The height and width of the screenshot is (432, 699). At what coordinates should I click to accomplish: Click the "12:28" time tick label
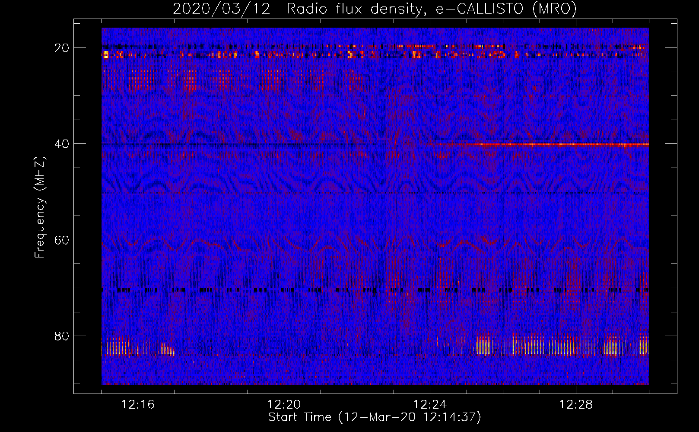pos(576,405)
